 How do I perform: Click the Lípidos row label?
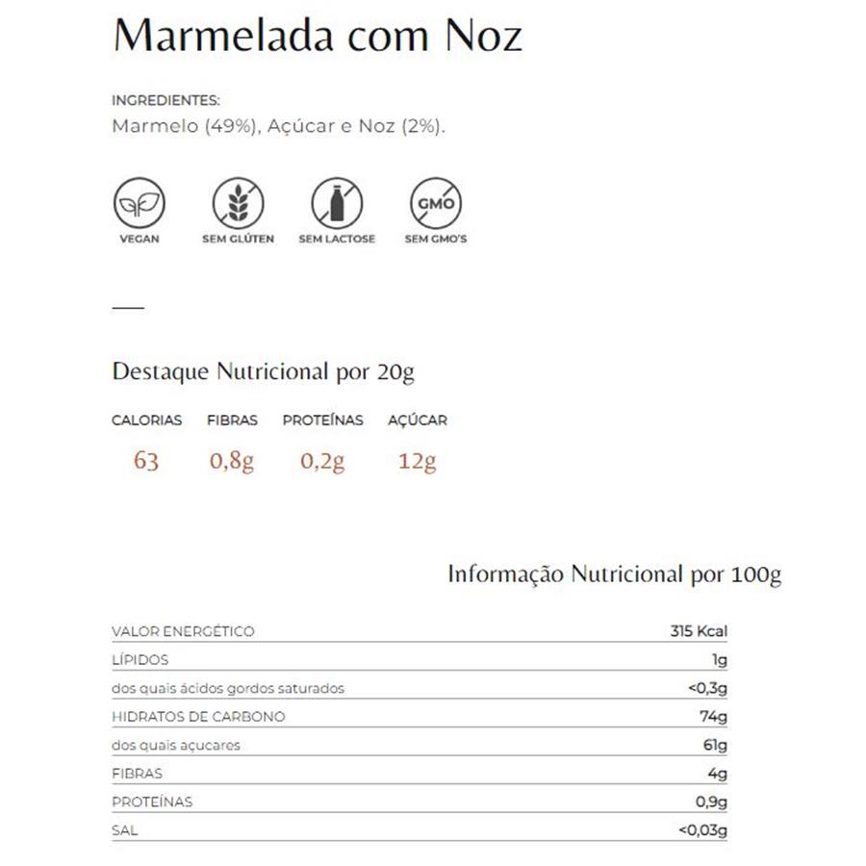pyautogui.click(x=140, y=660)
